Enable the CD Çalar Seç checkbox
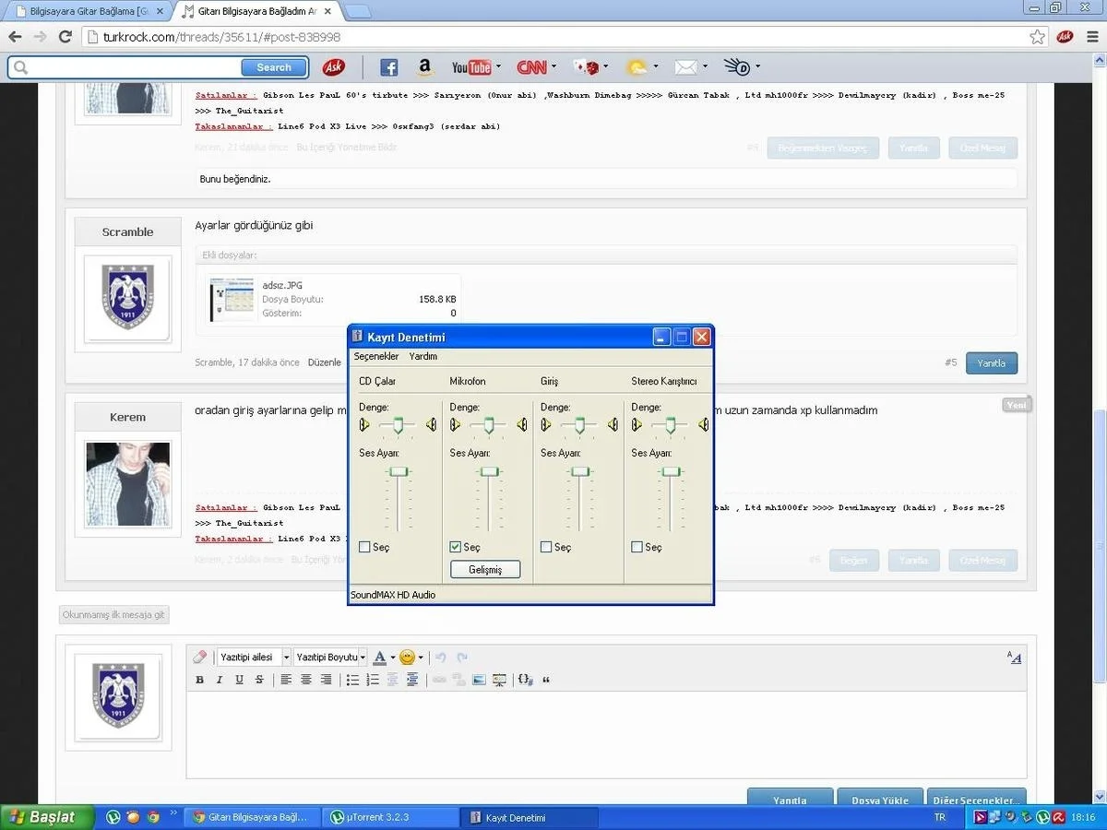Image resolution: width=1107 pixels, height=830 pixels. click(365, 547)
